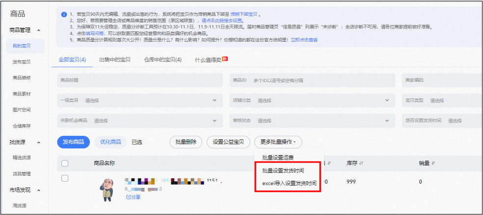483x215 pixels.
Task: Open the 填写问卷 link
Action: [x=95, y=33]
